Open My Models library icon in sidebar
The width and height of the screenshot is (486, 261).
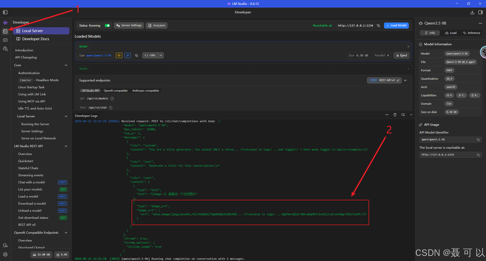[5, 40]
